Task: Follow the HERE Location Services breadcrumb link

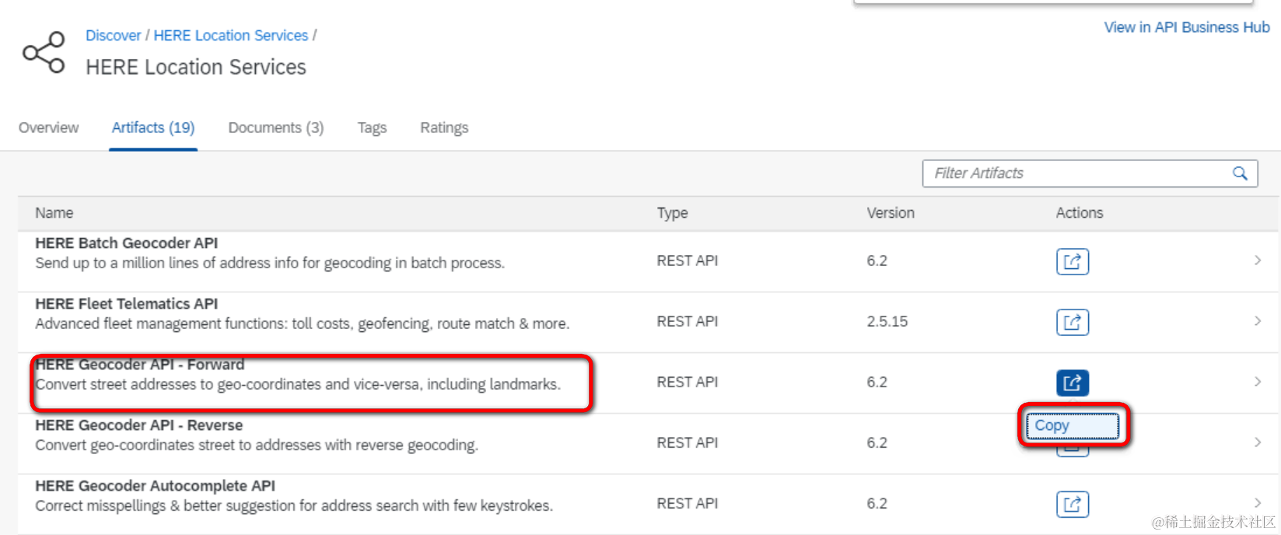Action: [x=231, y=36]
